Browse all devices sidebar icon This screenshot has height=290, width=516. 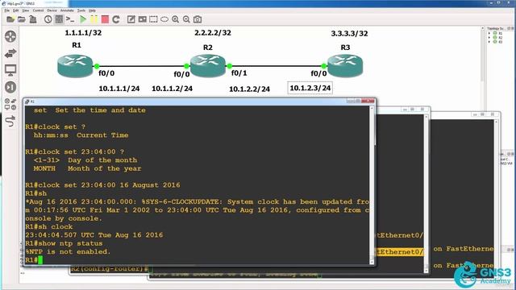pyautogui.click(x=10, y=104)
